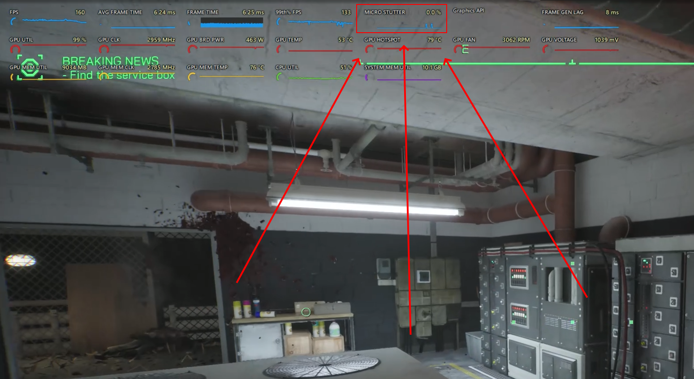Click the FPS value 160

click(x=80, y=13)
